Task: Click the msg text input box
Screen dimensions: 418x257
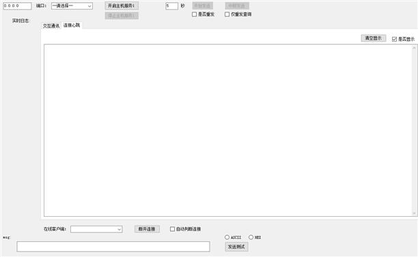Action: (113, 247)
